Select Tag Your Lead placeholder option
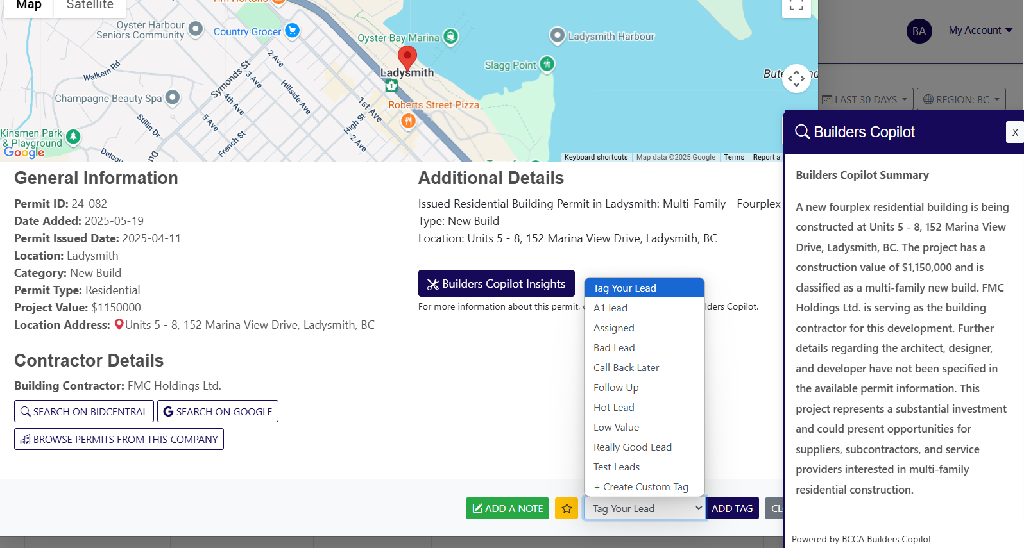Image resolution: width=1024 pixels, height=548 pixels. pyautogui.click(x=645, y=288)
